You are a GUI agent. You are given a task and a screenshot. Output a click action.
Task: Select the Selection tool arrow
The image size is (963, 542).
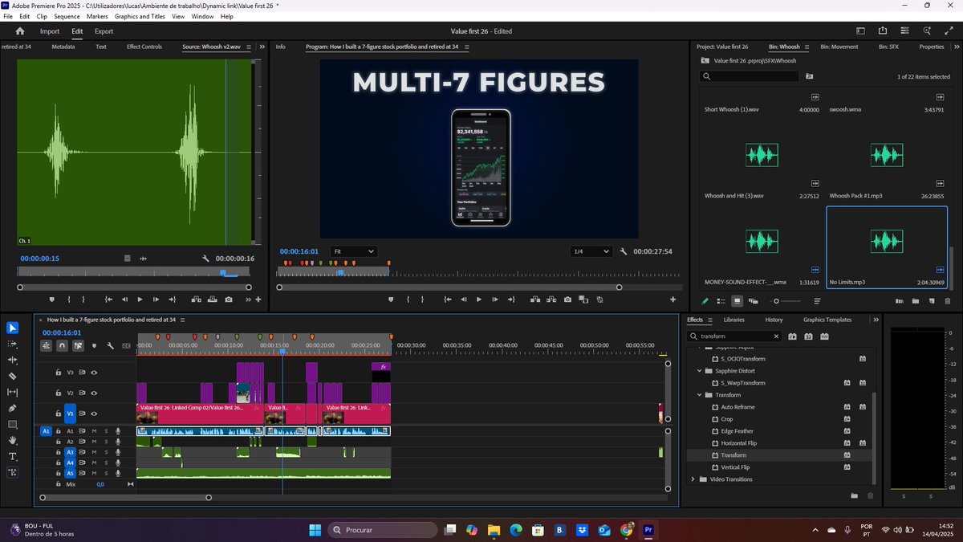point(13,328)
